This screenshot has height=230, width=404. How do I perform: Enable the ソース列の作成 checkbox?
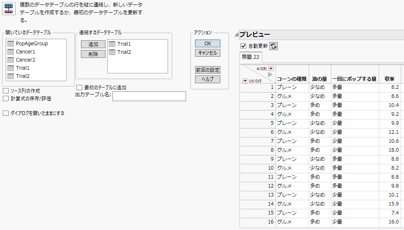coord(6,91)
